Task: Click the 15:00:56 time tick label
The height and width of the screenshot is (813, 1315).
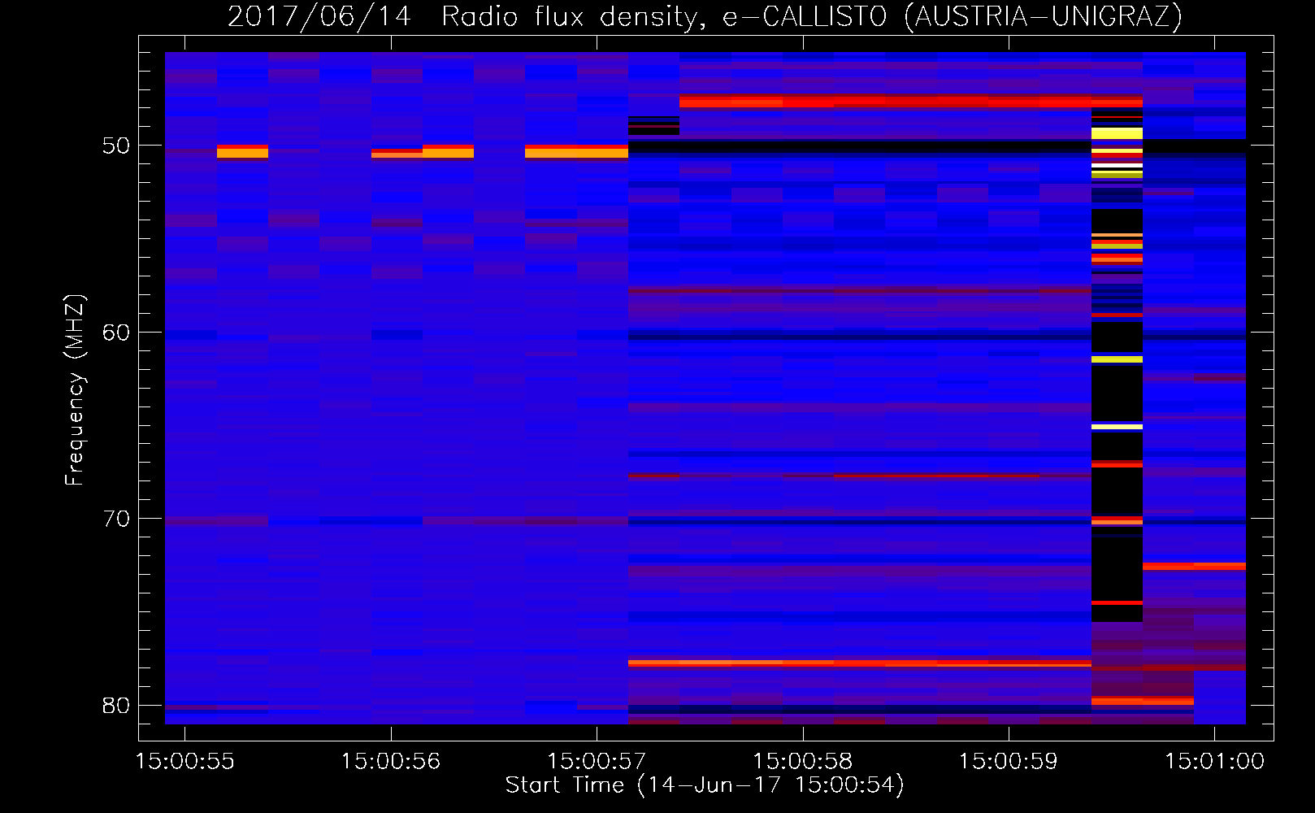Action: pos(391,761)
